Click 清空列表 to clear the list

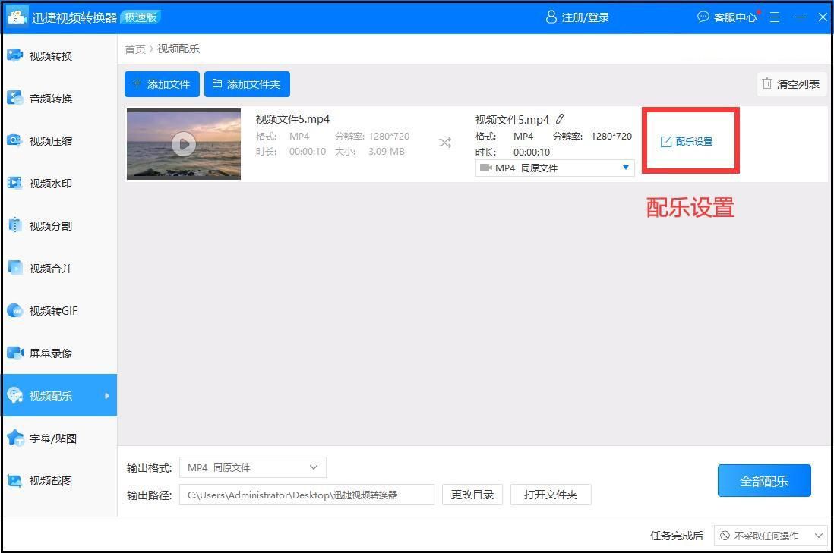click(791, 84)
